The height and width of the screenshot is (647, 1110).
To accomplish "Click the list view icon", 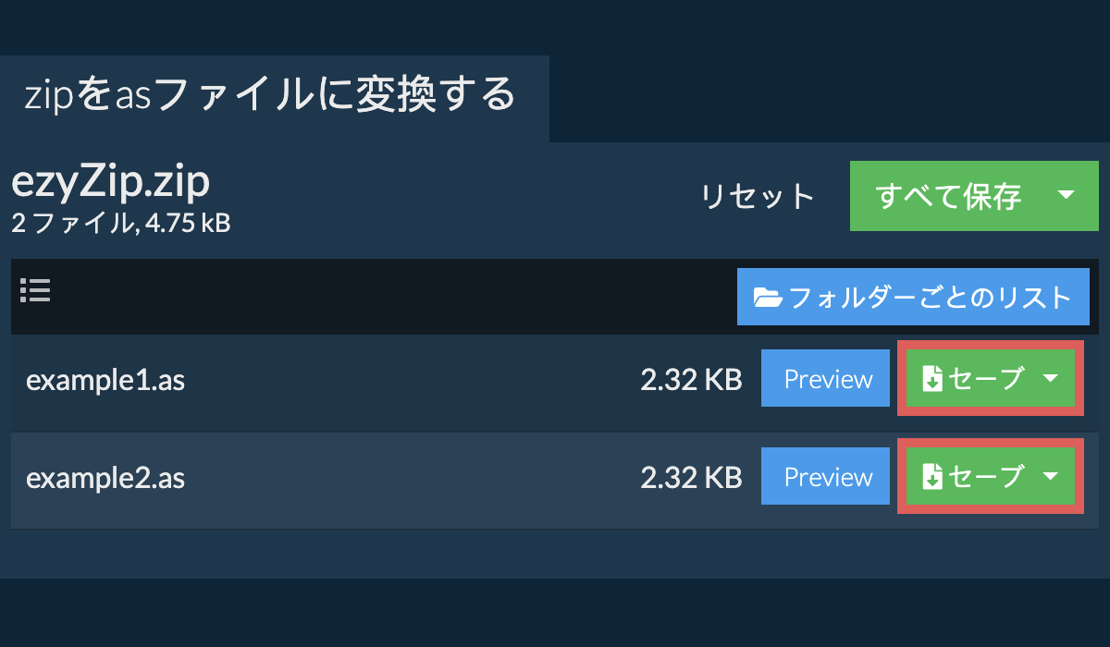I will click(x=35, y=291).
